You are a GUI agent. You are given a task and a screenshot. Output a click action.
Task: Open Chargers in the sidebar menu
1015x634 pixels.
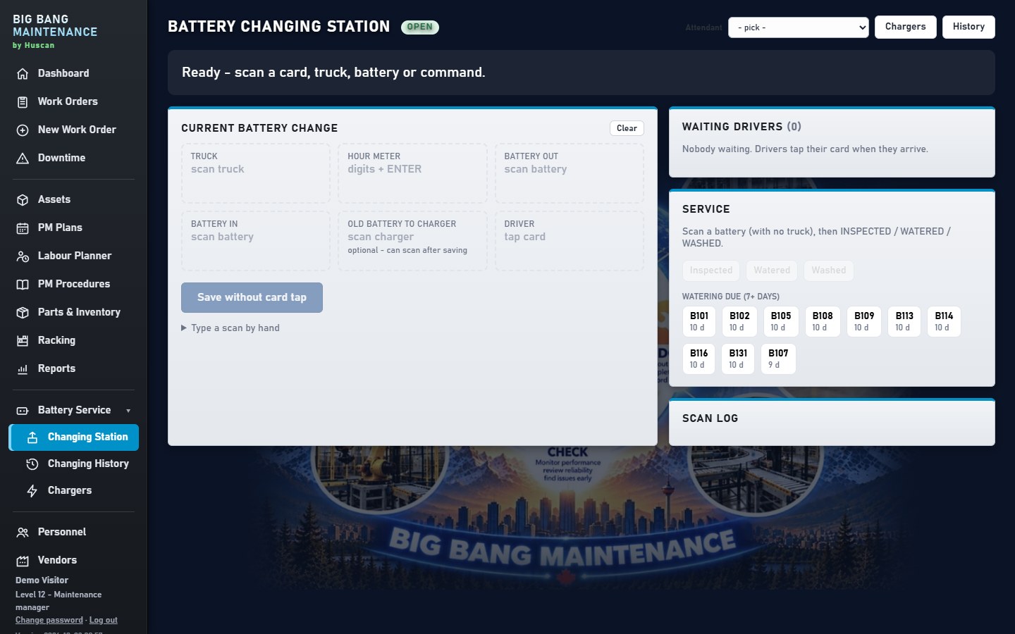click(74, 490)
